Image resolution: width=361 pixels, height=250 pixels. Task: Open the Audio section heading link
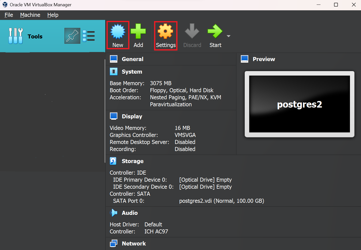click(130, 213)
